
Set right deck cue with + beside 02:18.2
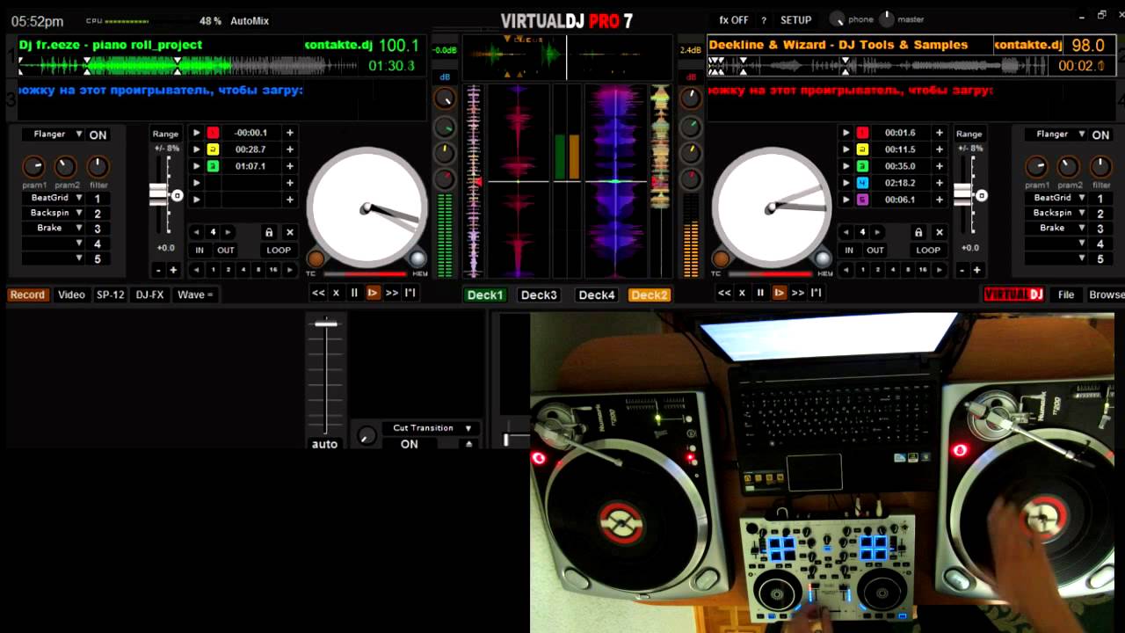click(x=939, y=183)
